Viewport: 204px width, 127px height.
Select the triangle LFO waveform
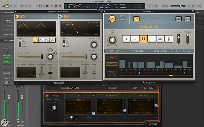point(36,40)
